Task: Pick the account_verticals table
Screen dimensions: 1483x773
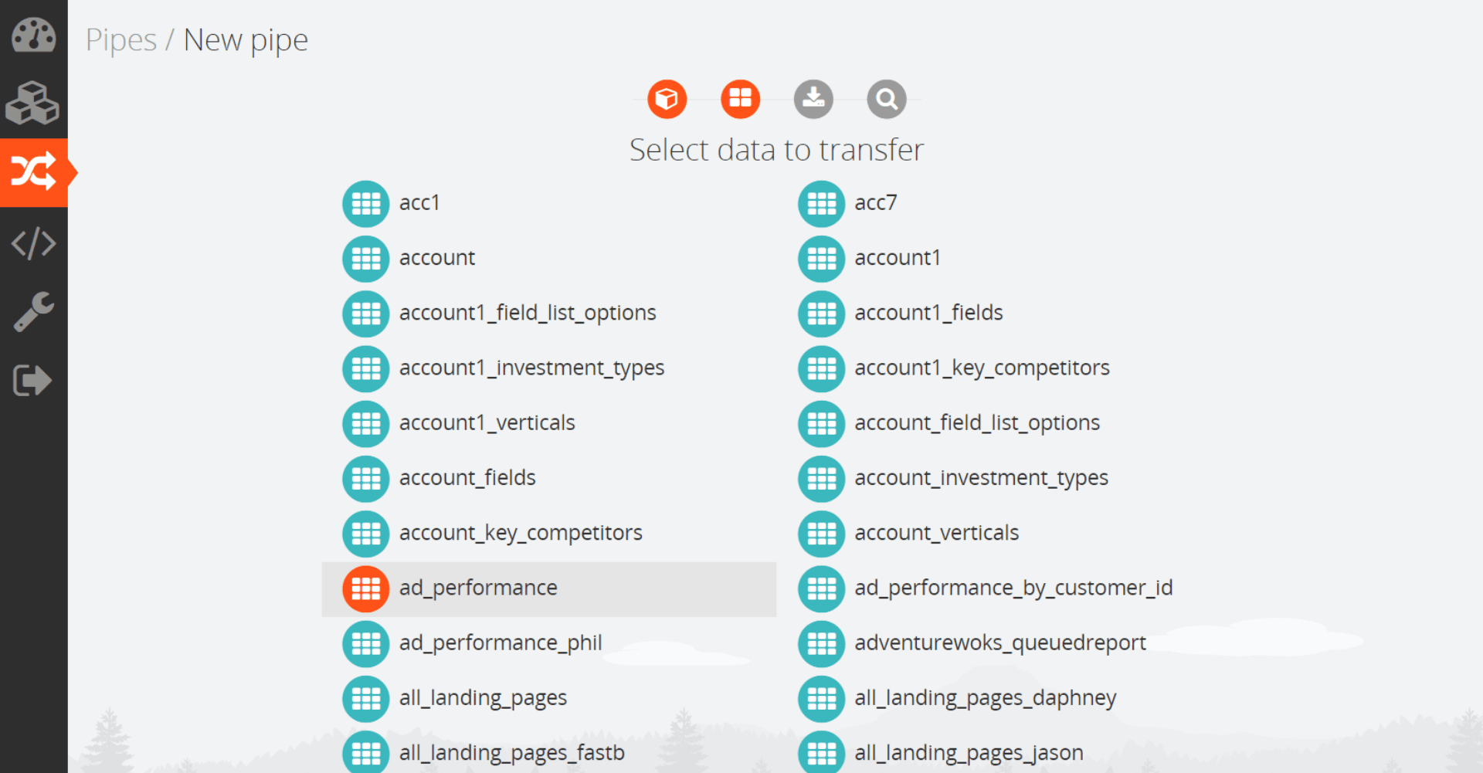Action: (x=936, y=533)
